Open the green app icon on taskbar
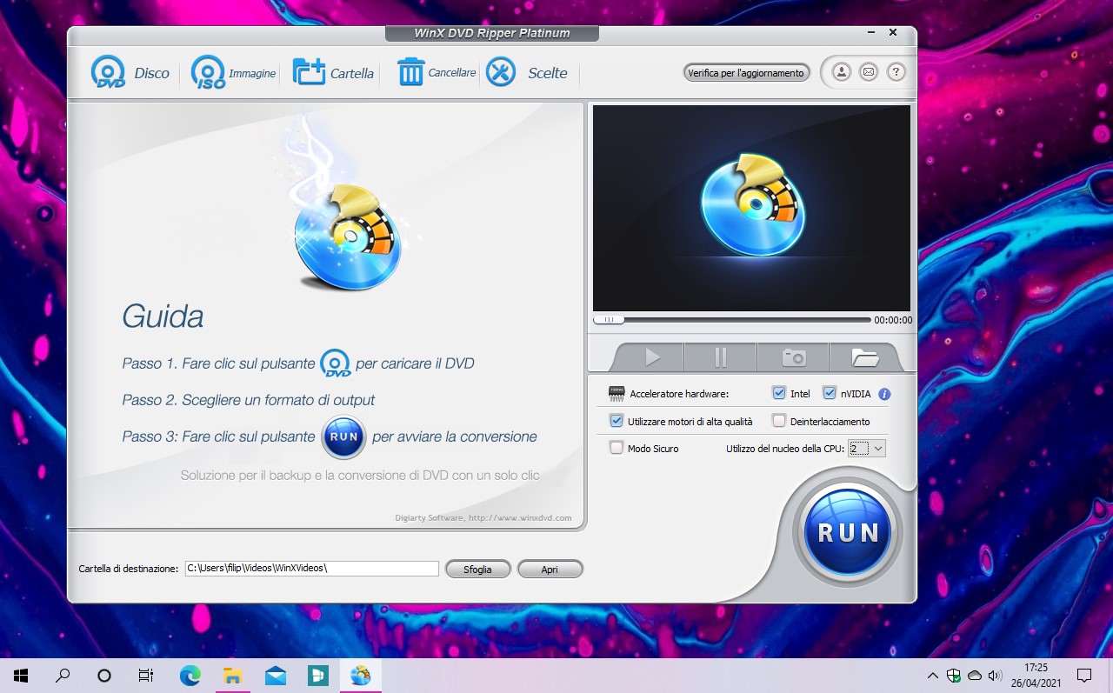The image size is (1113, 693). coord(318,675)
